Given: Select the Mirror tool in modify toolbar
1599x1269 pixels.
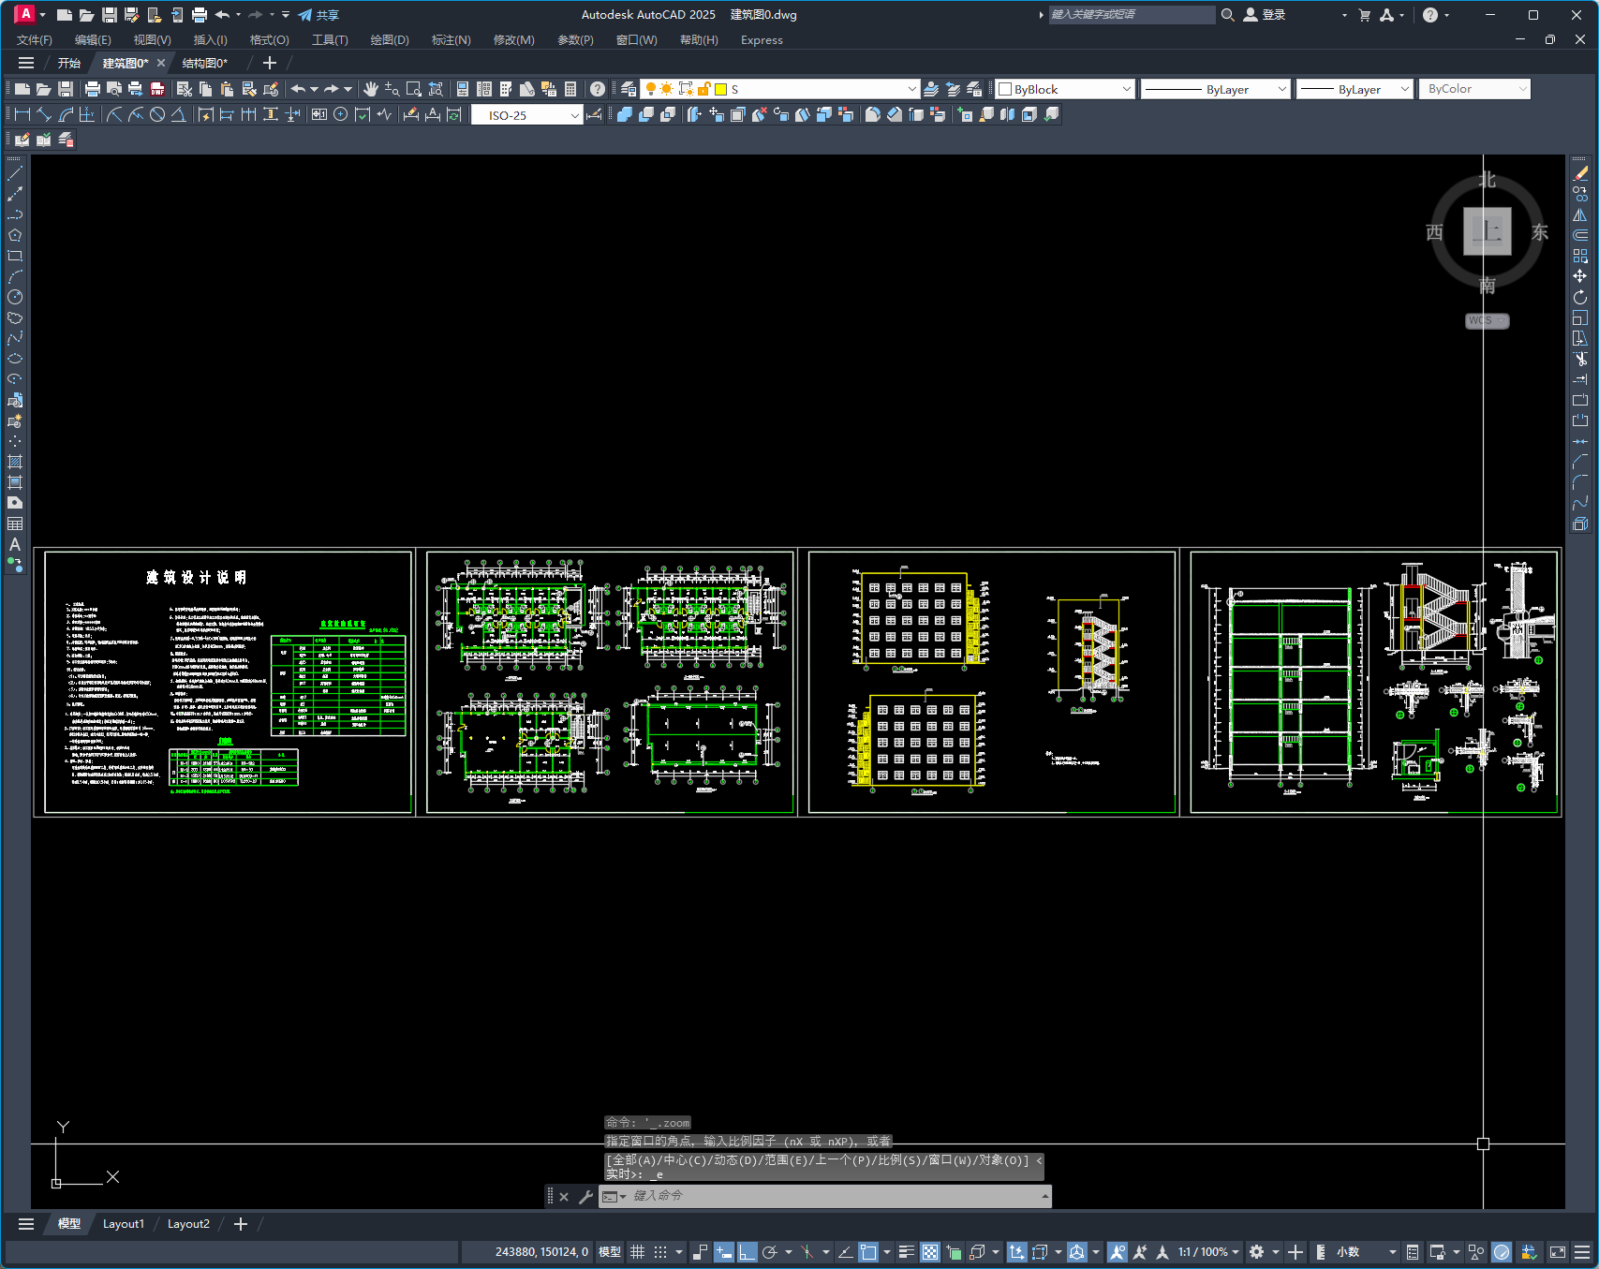Looking at the screenshot, I should [1580, 214].
